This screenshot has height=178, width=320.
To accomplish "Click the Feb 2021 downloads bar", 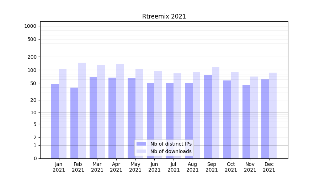I will (x=82, y=110).
